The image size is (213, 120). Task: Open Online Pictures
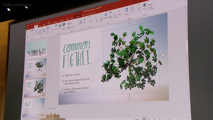[x=40, y=31]
